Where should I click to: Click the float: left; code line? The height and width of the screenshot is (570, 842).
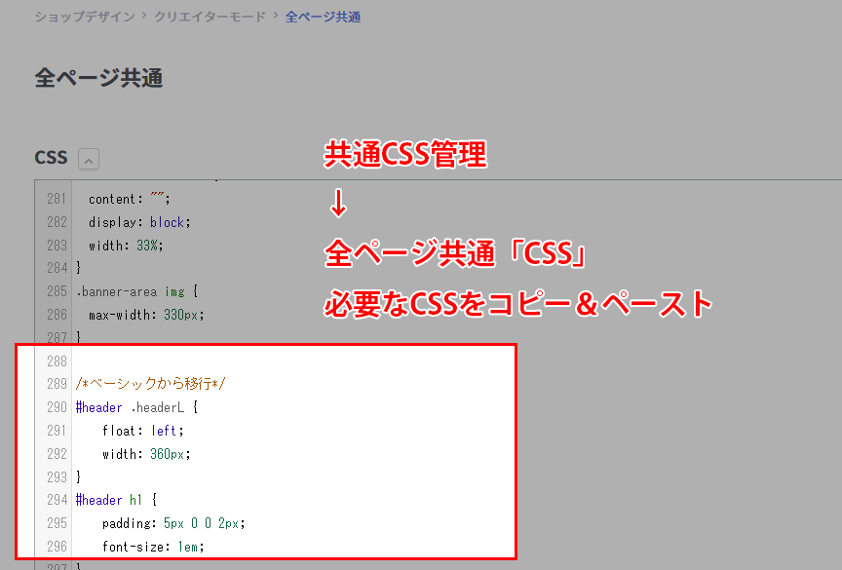pos(143,431)
